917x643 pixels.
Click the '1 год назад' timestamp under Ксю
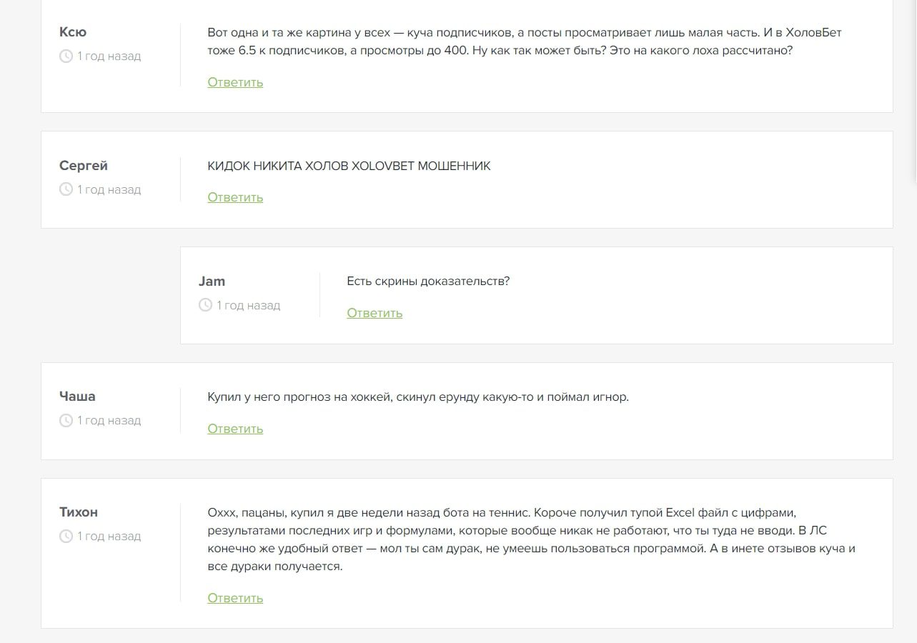pyautogui.click(x=109, y=56)
